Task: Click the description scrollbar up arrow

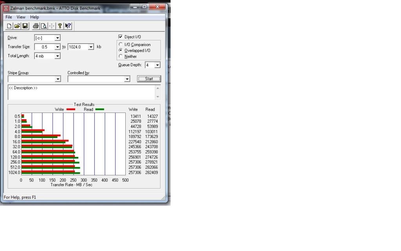Action: (158, 88)
